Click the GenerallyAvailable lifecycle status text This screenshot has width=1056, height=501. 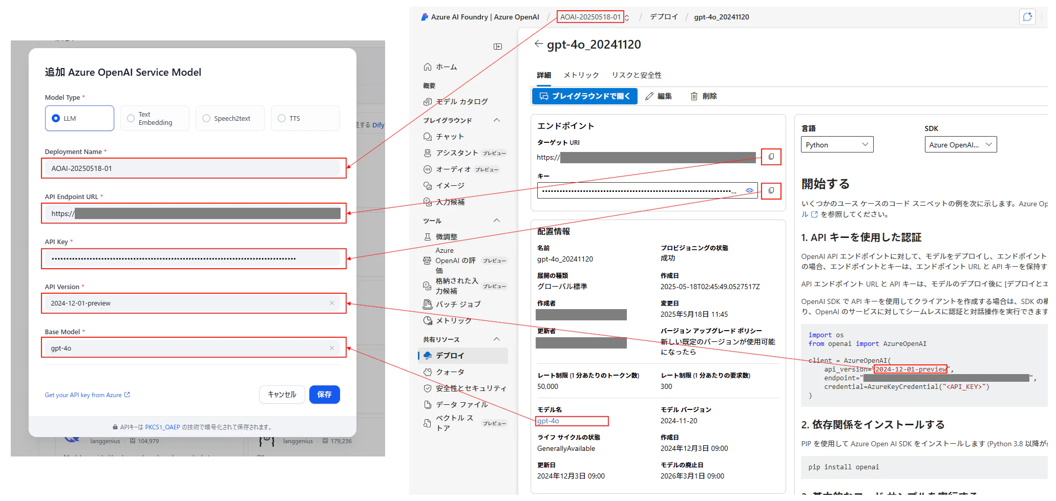(x=566, y=449)
